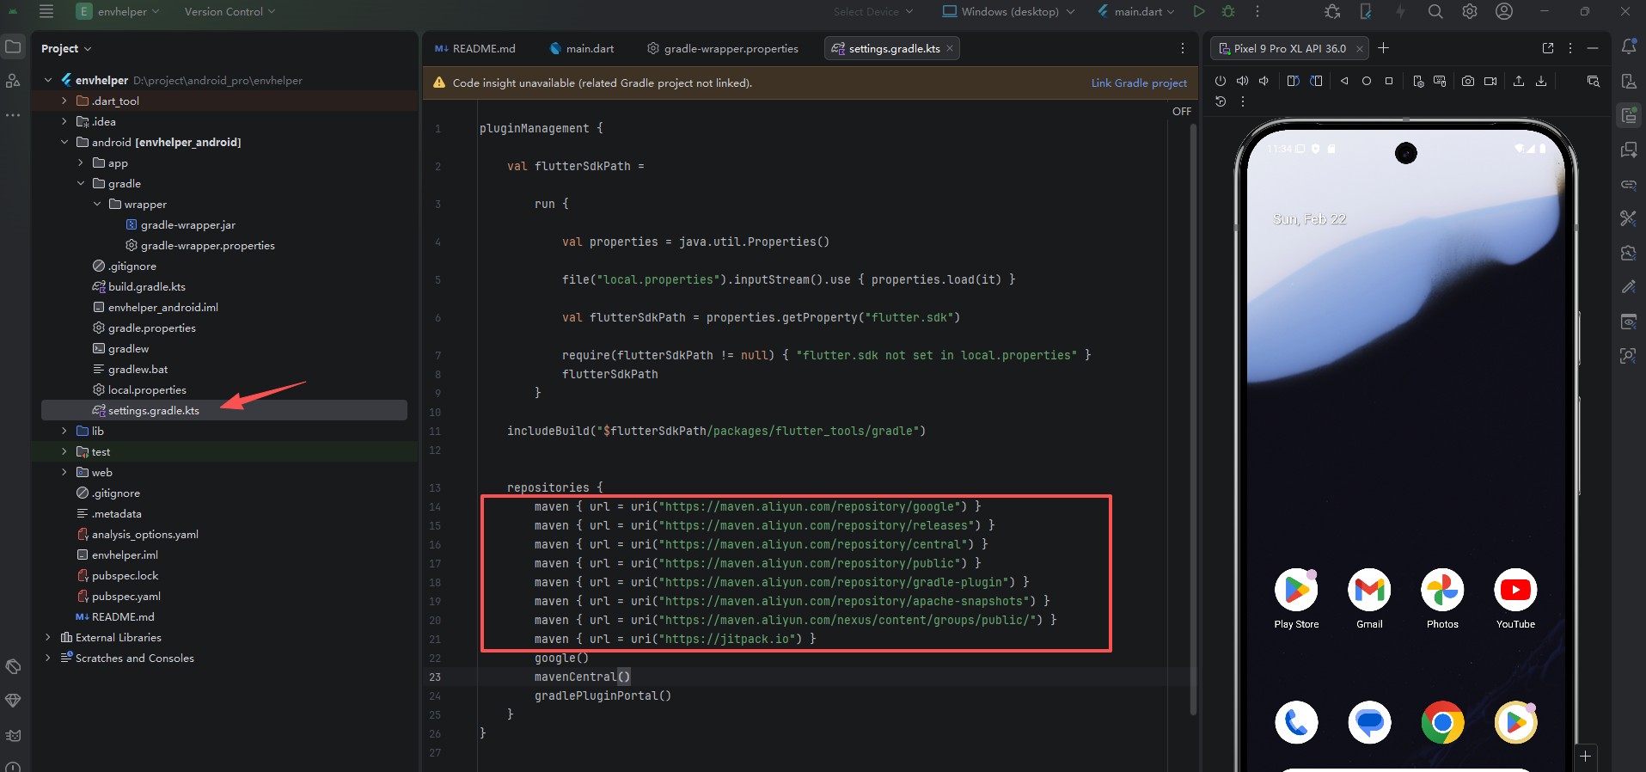
Task: Open the Photos app on the emulator
Action: [1442, 598]
